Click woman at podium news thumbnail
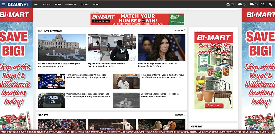The image size is (275, 134). click(x=161, y=48)
